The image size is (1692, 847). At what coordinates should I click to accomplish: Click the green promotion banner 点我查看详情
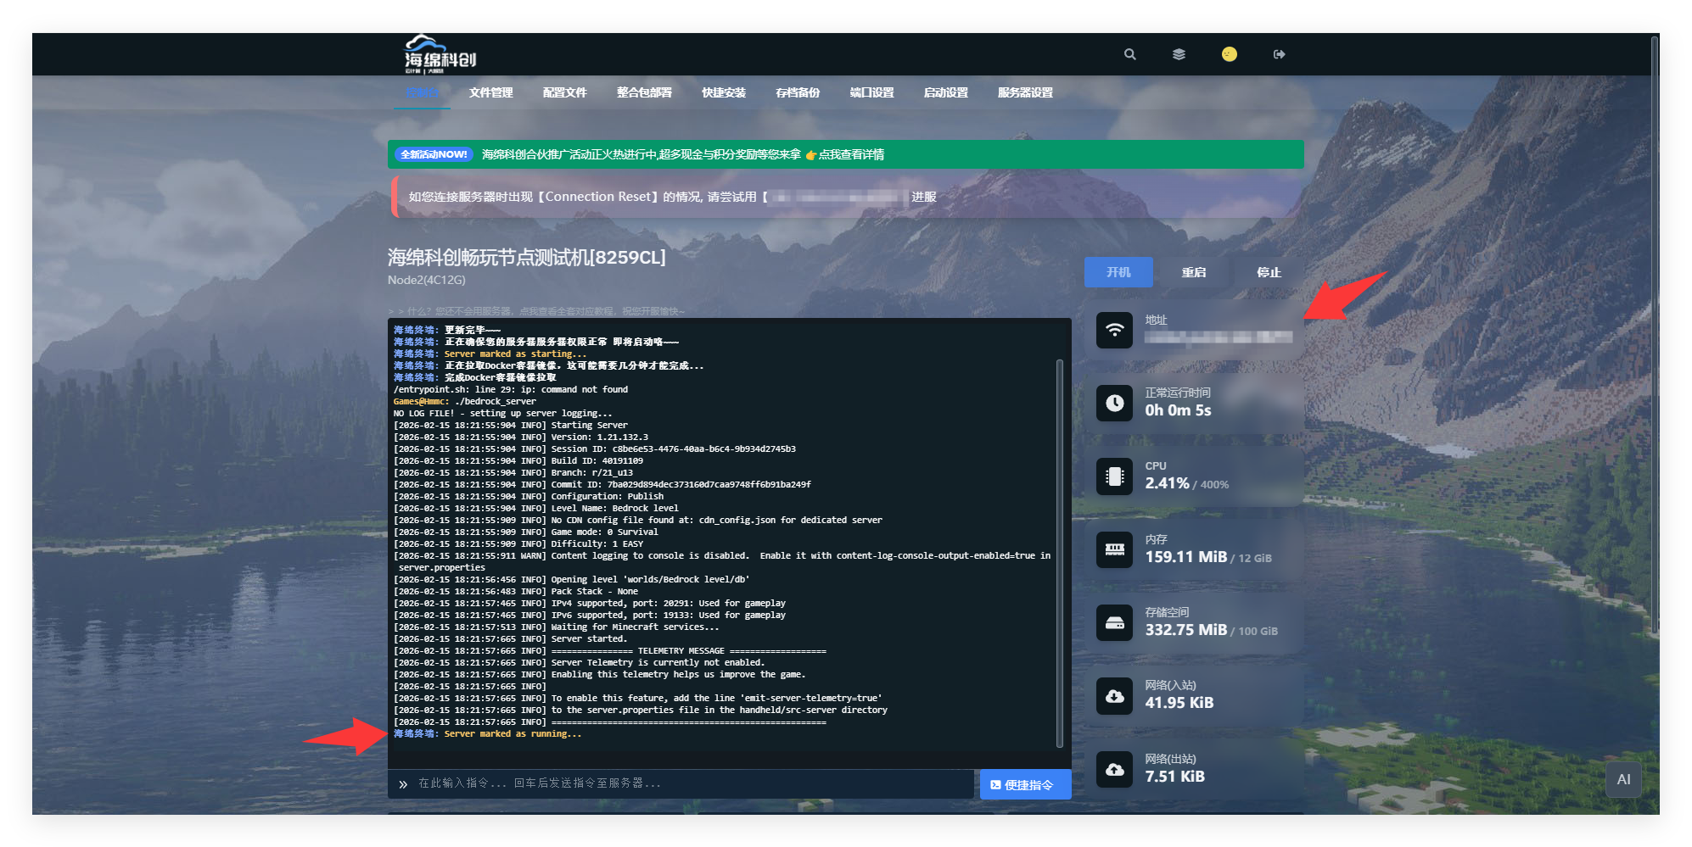coord(850,154)
